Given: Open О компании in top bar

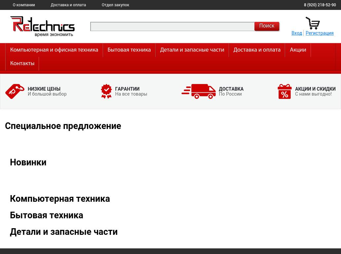Looking at the screenshot, I should 24,5.
